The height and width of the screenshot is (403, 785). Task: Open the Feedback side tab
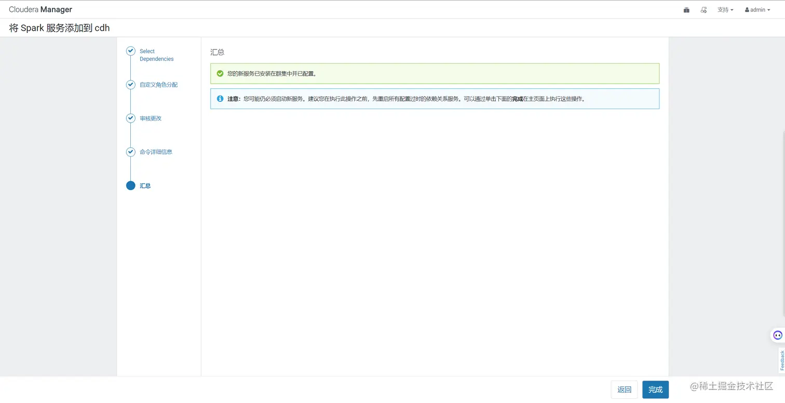click(782, 360)
